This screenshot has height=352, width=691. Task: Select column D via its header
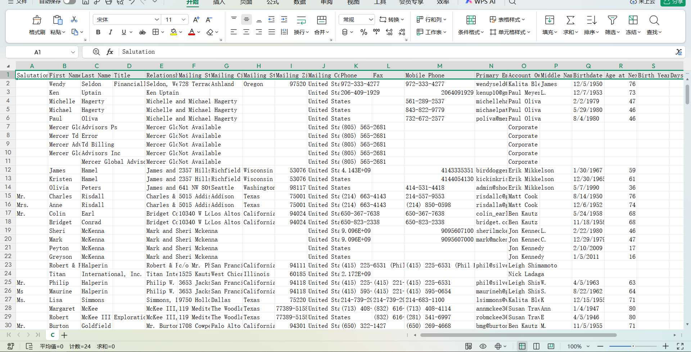(x=129, y=66)
